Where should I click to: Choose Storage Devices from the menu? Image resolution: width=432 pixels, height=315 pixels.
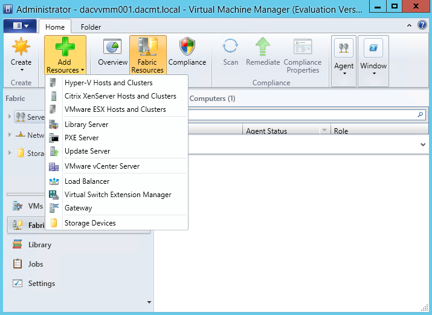click(x=117, y=223)
